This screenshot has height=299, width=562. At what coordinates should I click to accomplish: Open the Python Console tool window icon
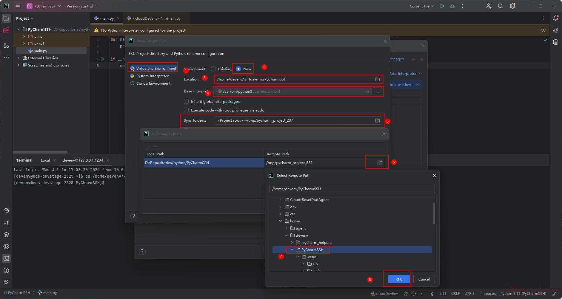click(x=6, y=211)
